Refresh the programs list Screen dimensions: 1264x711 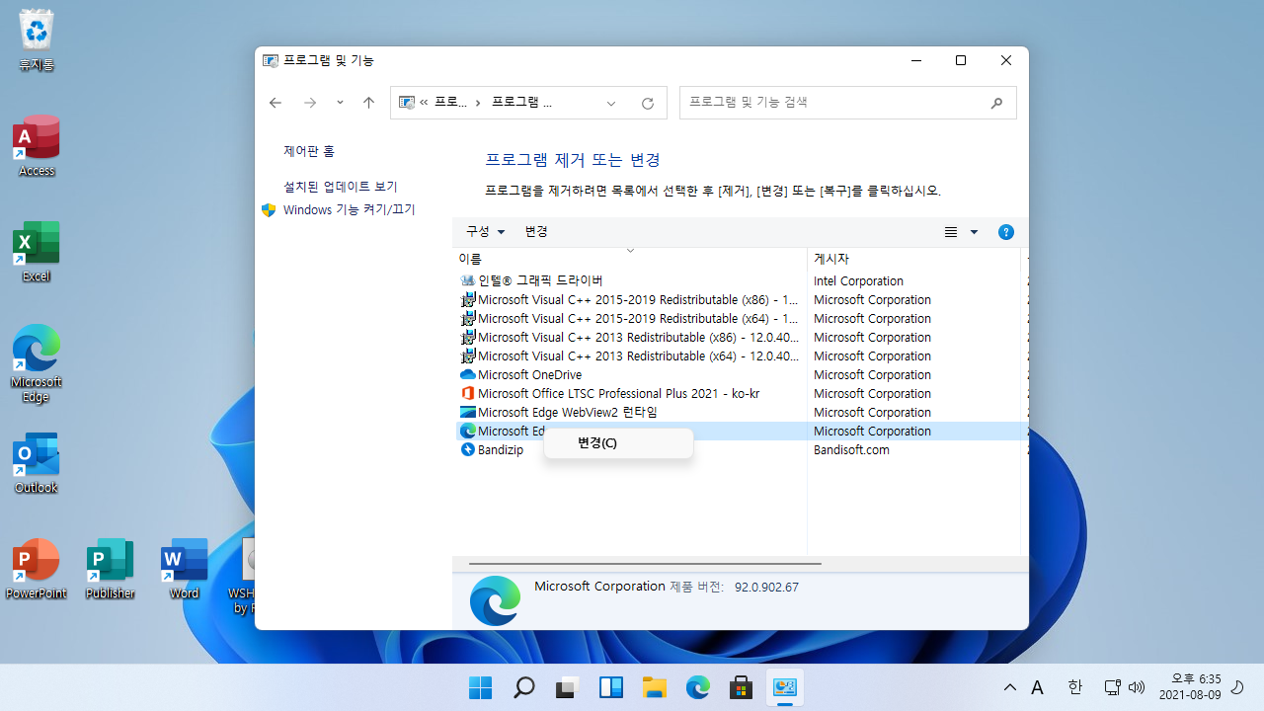[x=648, y=103]
